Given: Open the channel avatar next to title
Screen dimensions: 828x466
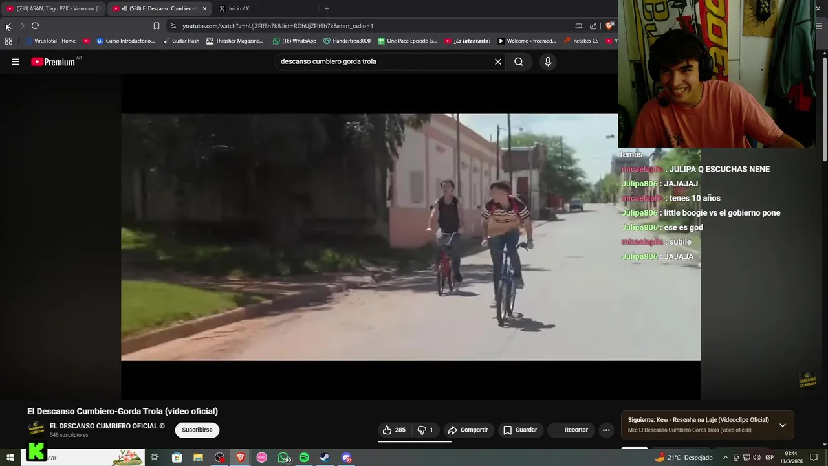Looking at the screenshot, I should point(36,429).
